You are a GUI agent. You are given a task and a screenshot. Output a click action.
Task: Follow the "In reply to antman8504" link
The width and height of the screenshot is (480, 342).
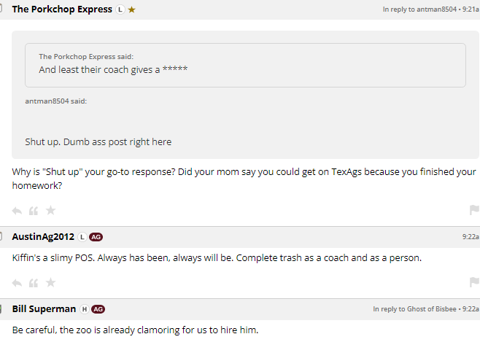point(419,9)
